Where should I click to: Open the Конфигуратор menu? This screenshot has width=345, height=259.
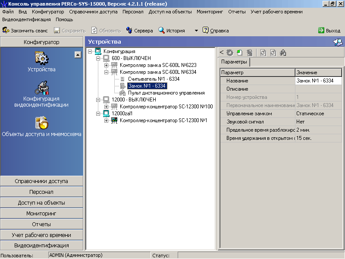(x=48, y=12)
